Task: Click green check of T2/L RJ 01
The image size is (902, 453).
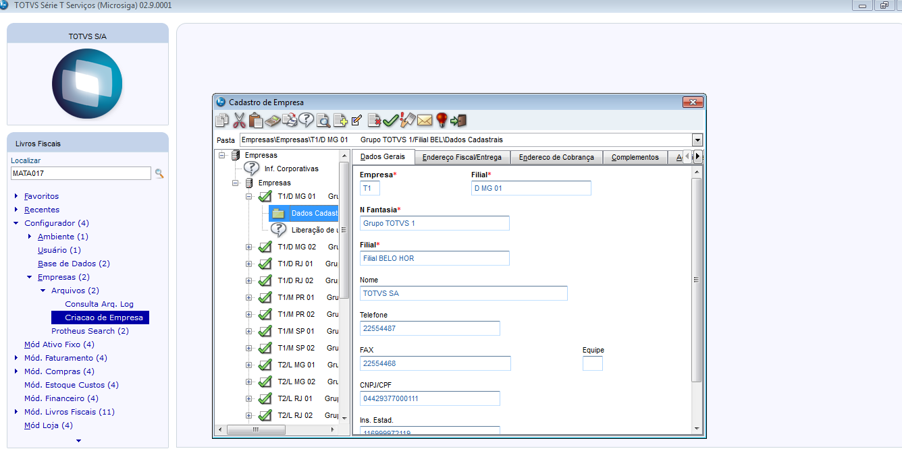Action: pos(265,398)
